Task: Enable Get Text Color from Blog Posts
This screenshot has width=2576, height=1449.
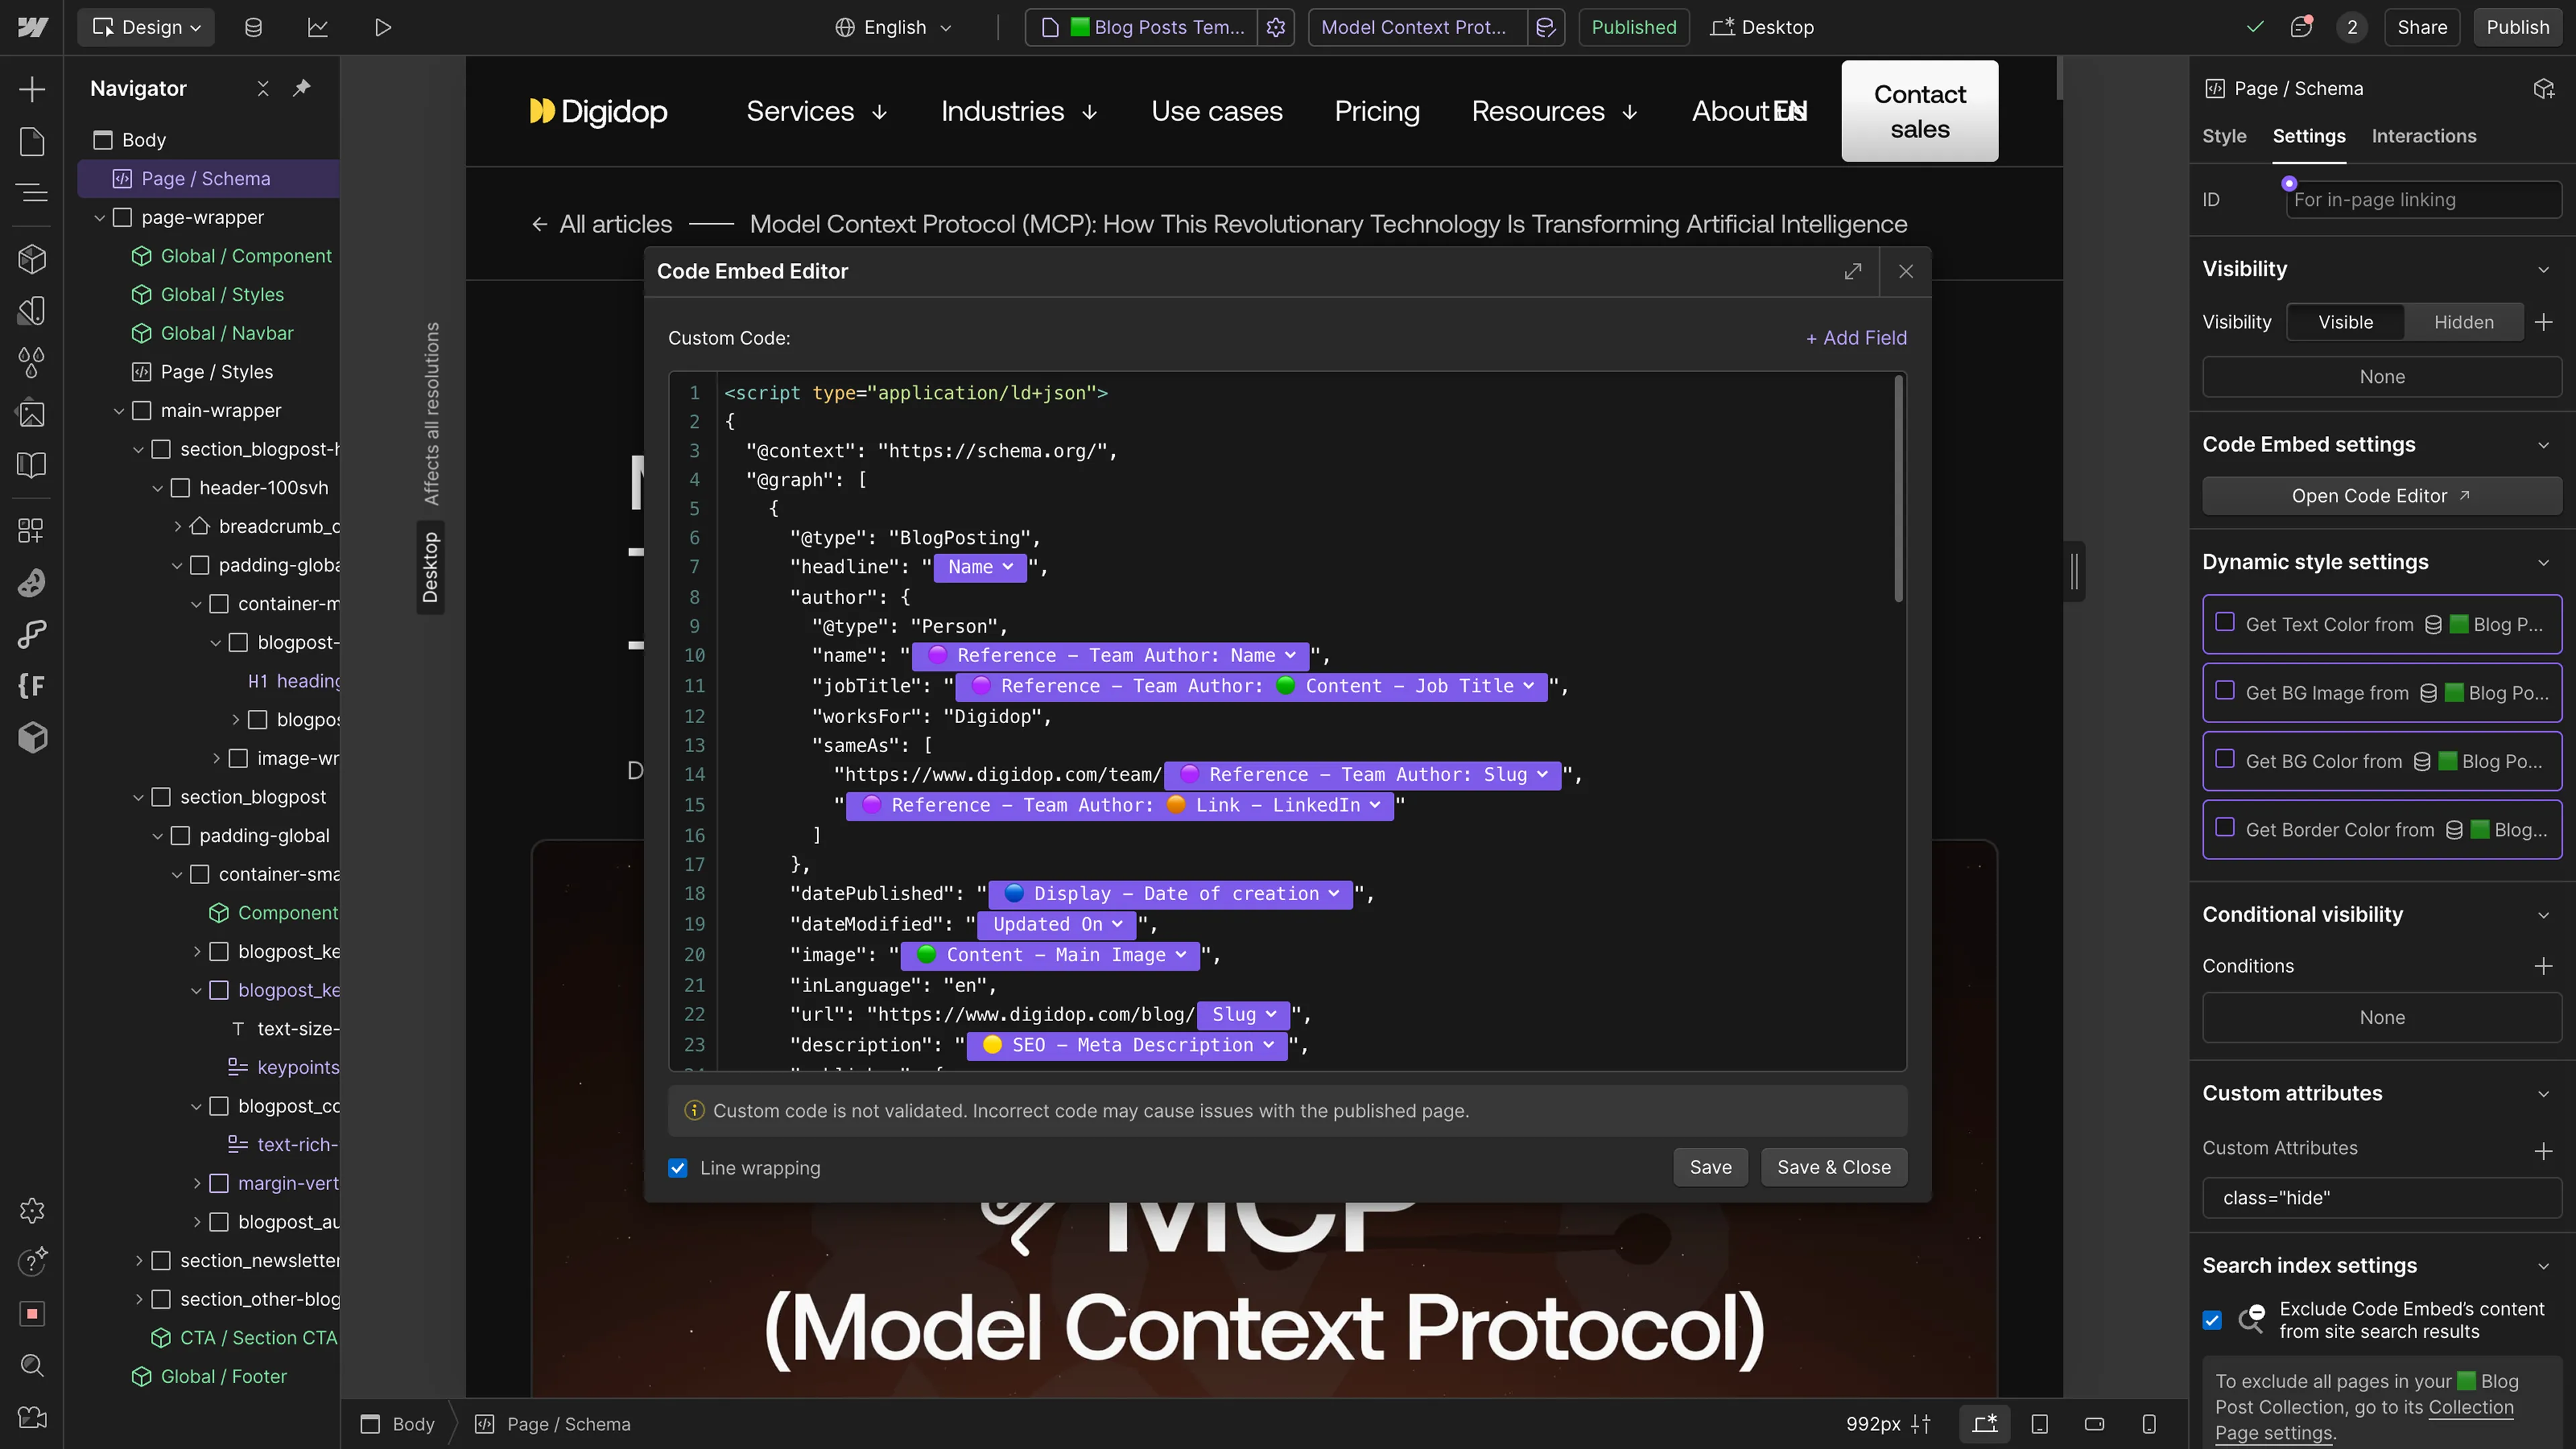Action: [2225, 622]
